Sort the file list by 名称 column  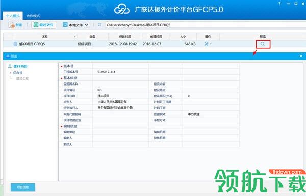pos(45,37)
